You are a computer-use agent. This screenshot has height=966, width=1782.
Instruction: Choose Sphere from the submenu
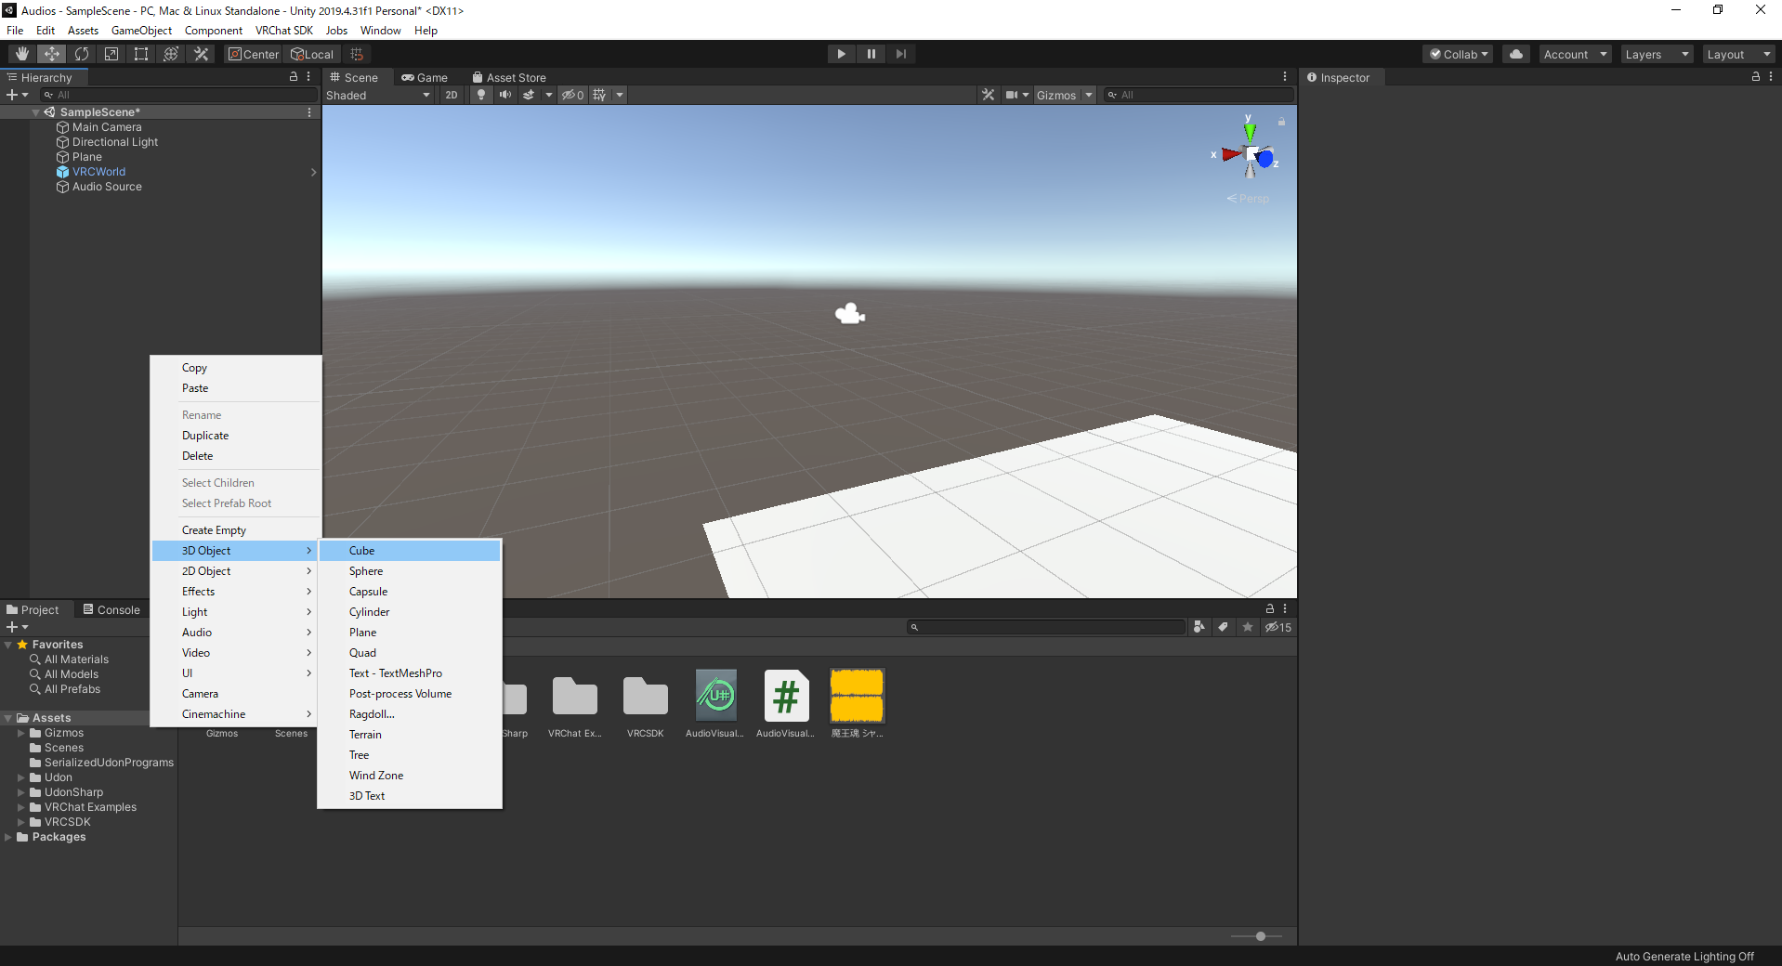(410, 571)
